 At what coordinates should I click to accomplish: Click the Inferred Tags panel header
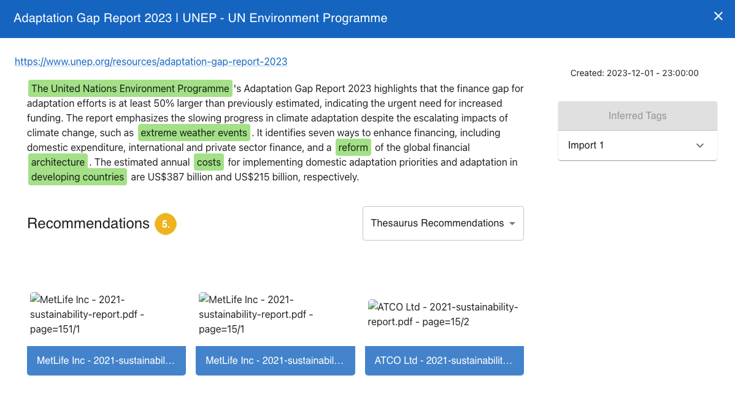click(637, 115)
